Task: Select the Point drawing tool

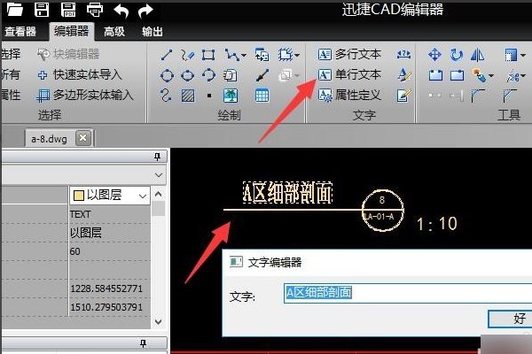Action: pos(209,96)
